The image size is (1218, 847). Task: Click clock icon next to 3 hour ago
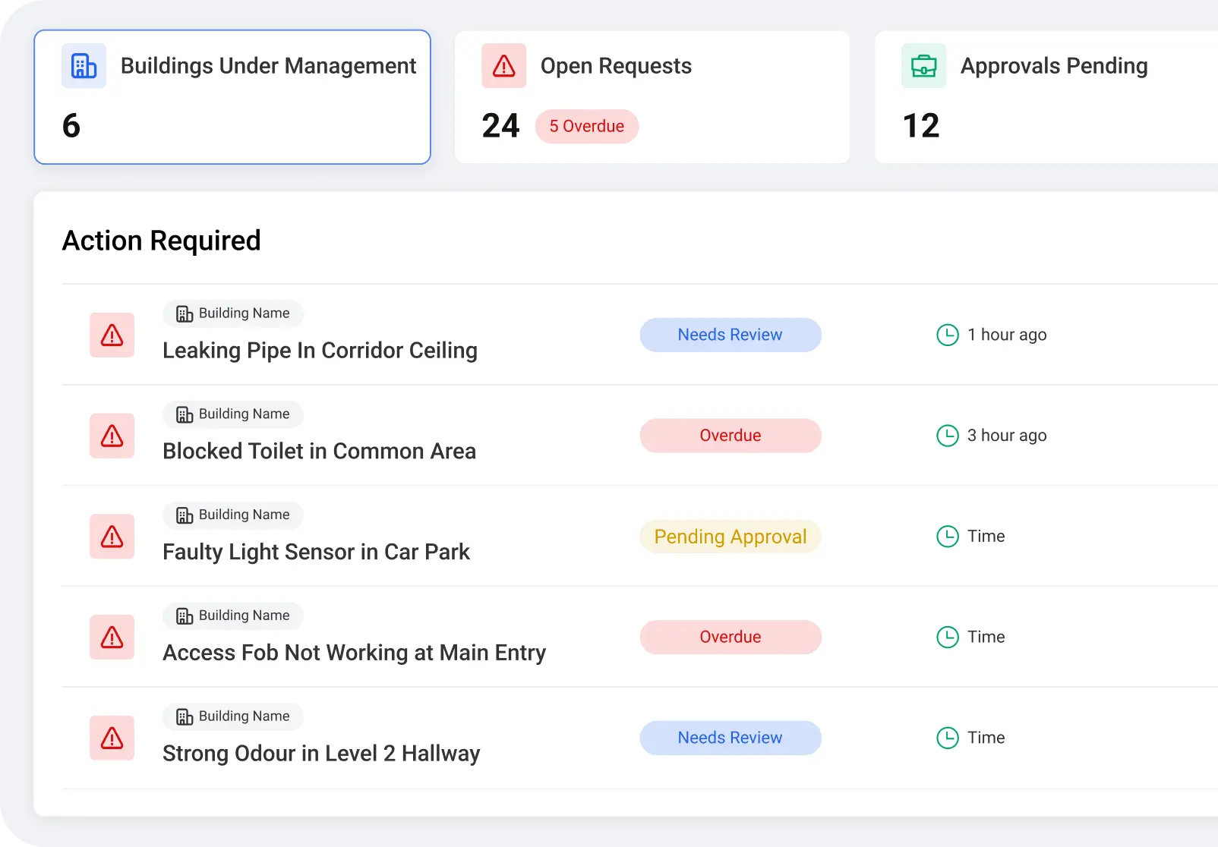(947, 436)
